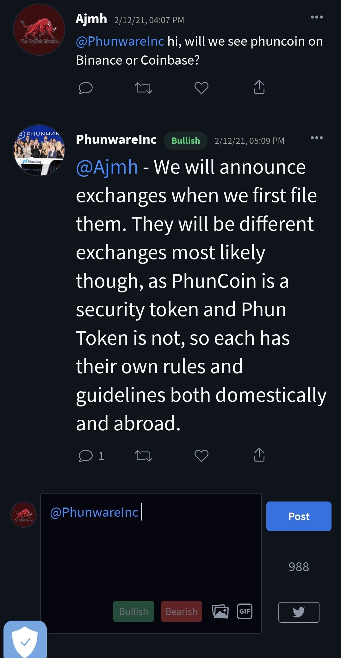The width and height of the screenshot is (341, 658).
Task: Open the @PhunwareInc mention in Ajmh's post
Action: coord(120,41)
